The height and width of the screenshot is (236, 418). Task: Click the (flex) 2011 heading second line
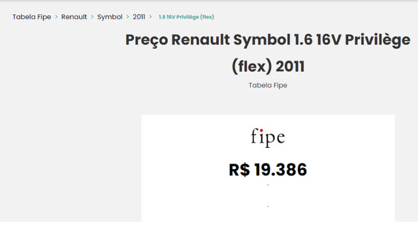268,66
